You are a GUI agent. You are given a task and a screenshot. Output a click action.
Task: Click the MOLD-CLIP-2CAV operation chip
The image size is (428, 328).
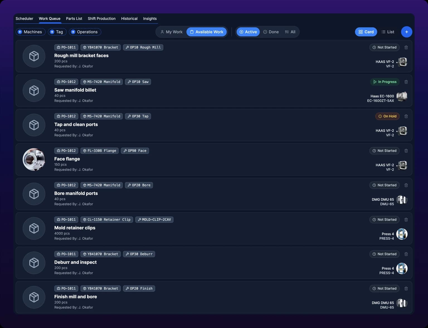pyautogui.click(x=154, y=220)
